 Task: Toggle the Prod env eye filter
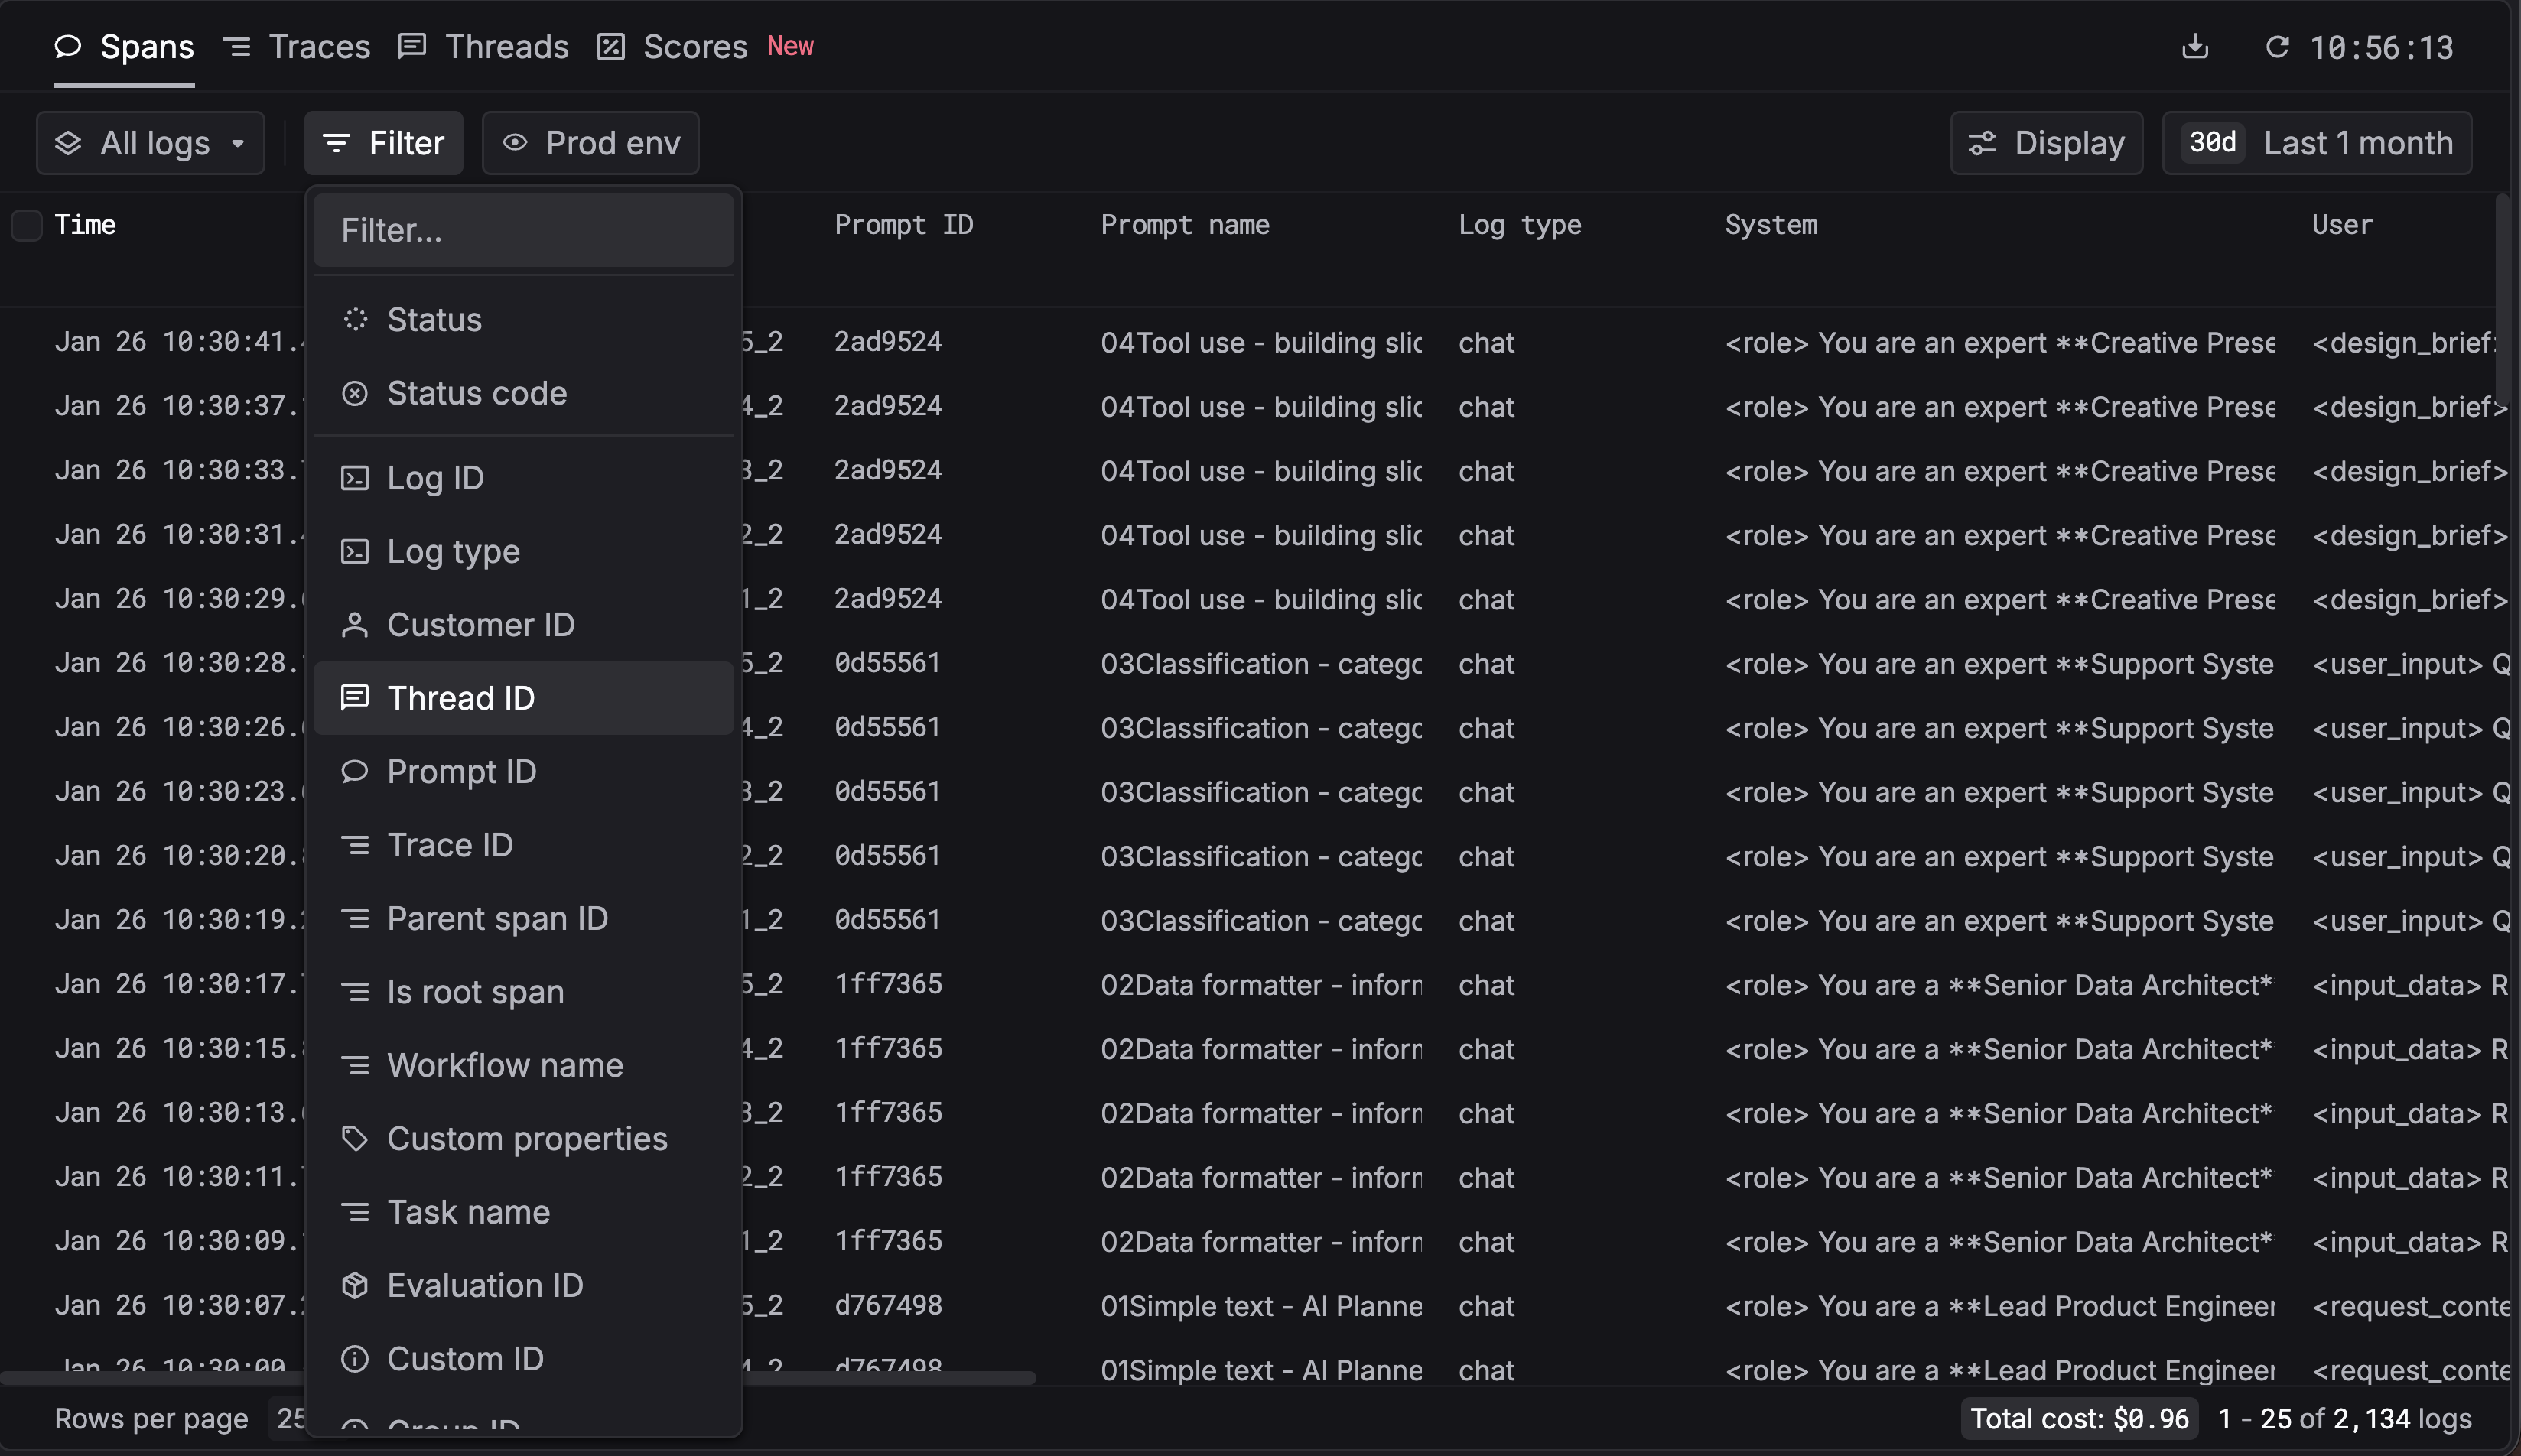[590, 143]
